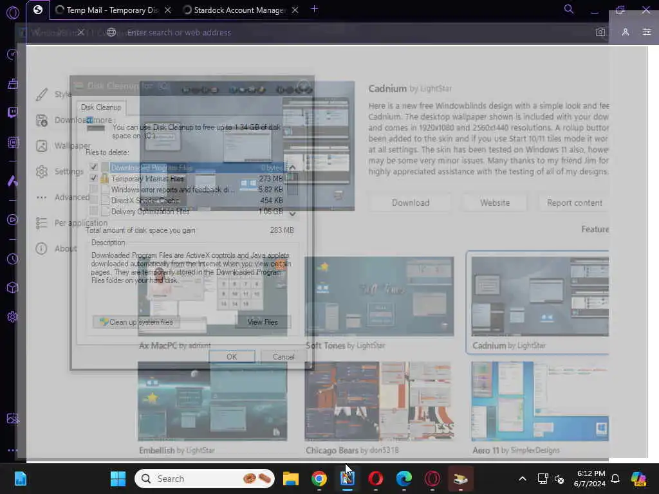
Task: Open the Easy Setup sliders icon
Action: (x=647, y=32)
